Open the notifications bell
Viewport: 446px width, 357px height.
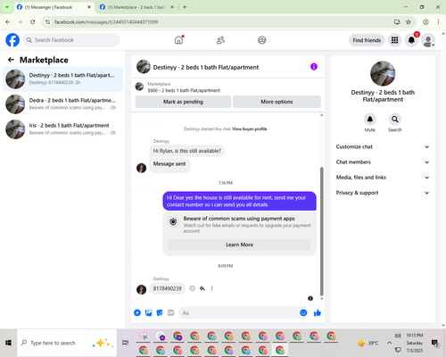[411, 40]
